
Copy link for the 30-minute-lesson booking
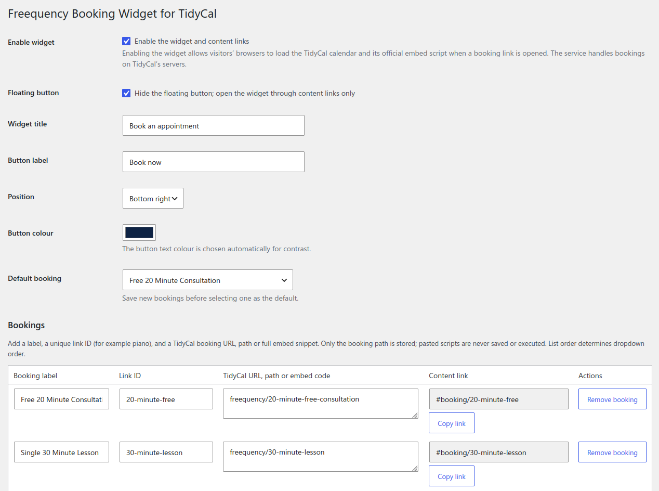(x=451, y=476)
